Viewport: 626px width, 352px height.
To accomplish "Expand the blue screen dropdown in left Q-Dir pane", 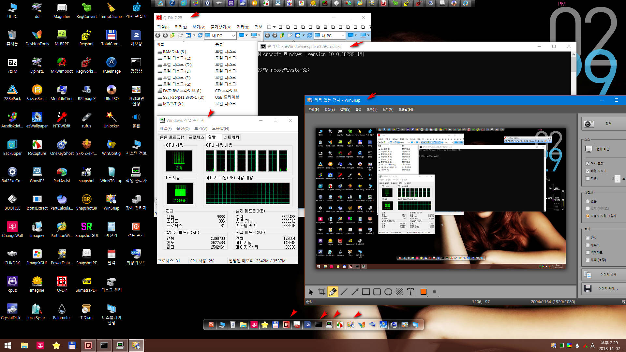I will (x=247, y=35).
